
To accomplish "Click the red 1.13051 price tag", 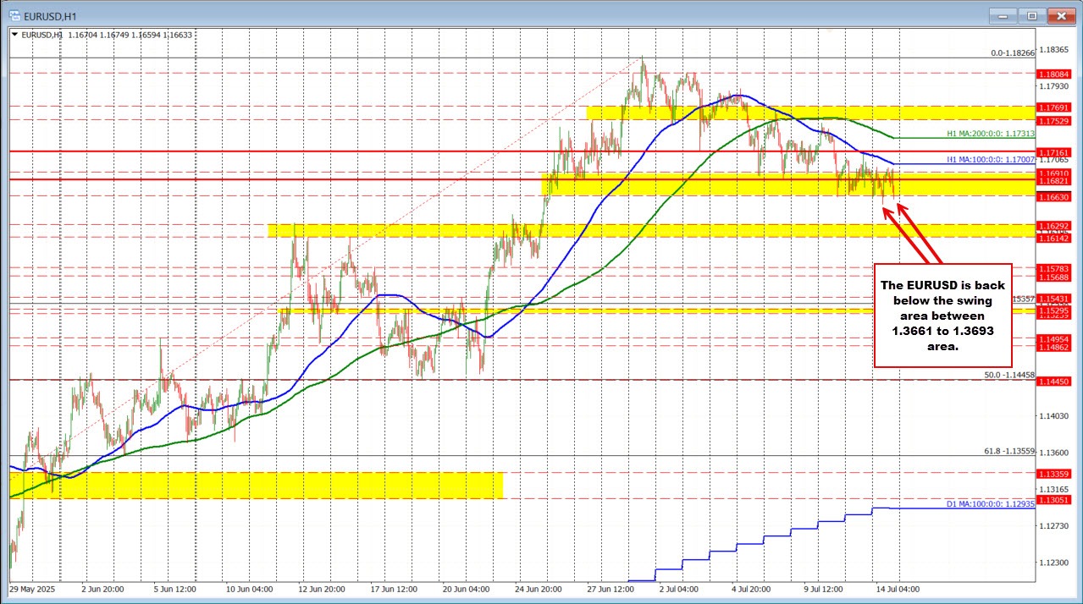I will click(1054, 500).
